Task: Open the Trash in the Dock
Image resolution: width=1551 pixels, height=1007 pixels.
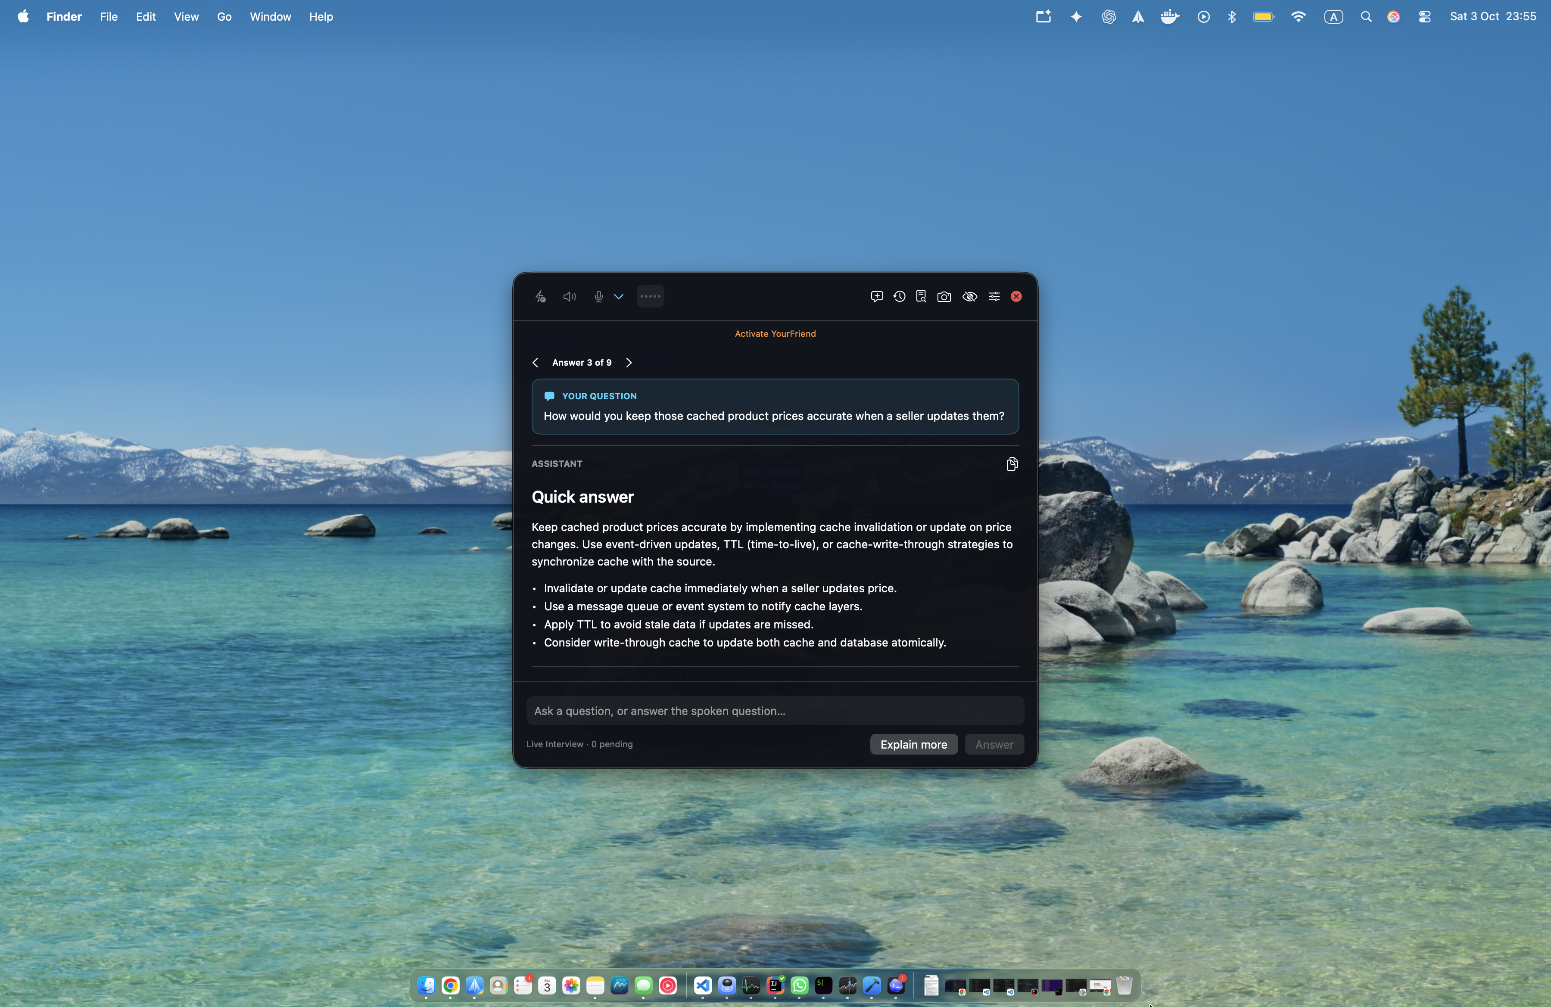Action: [1124, 985]
